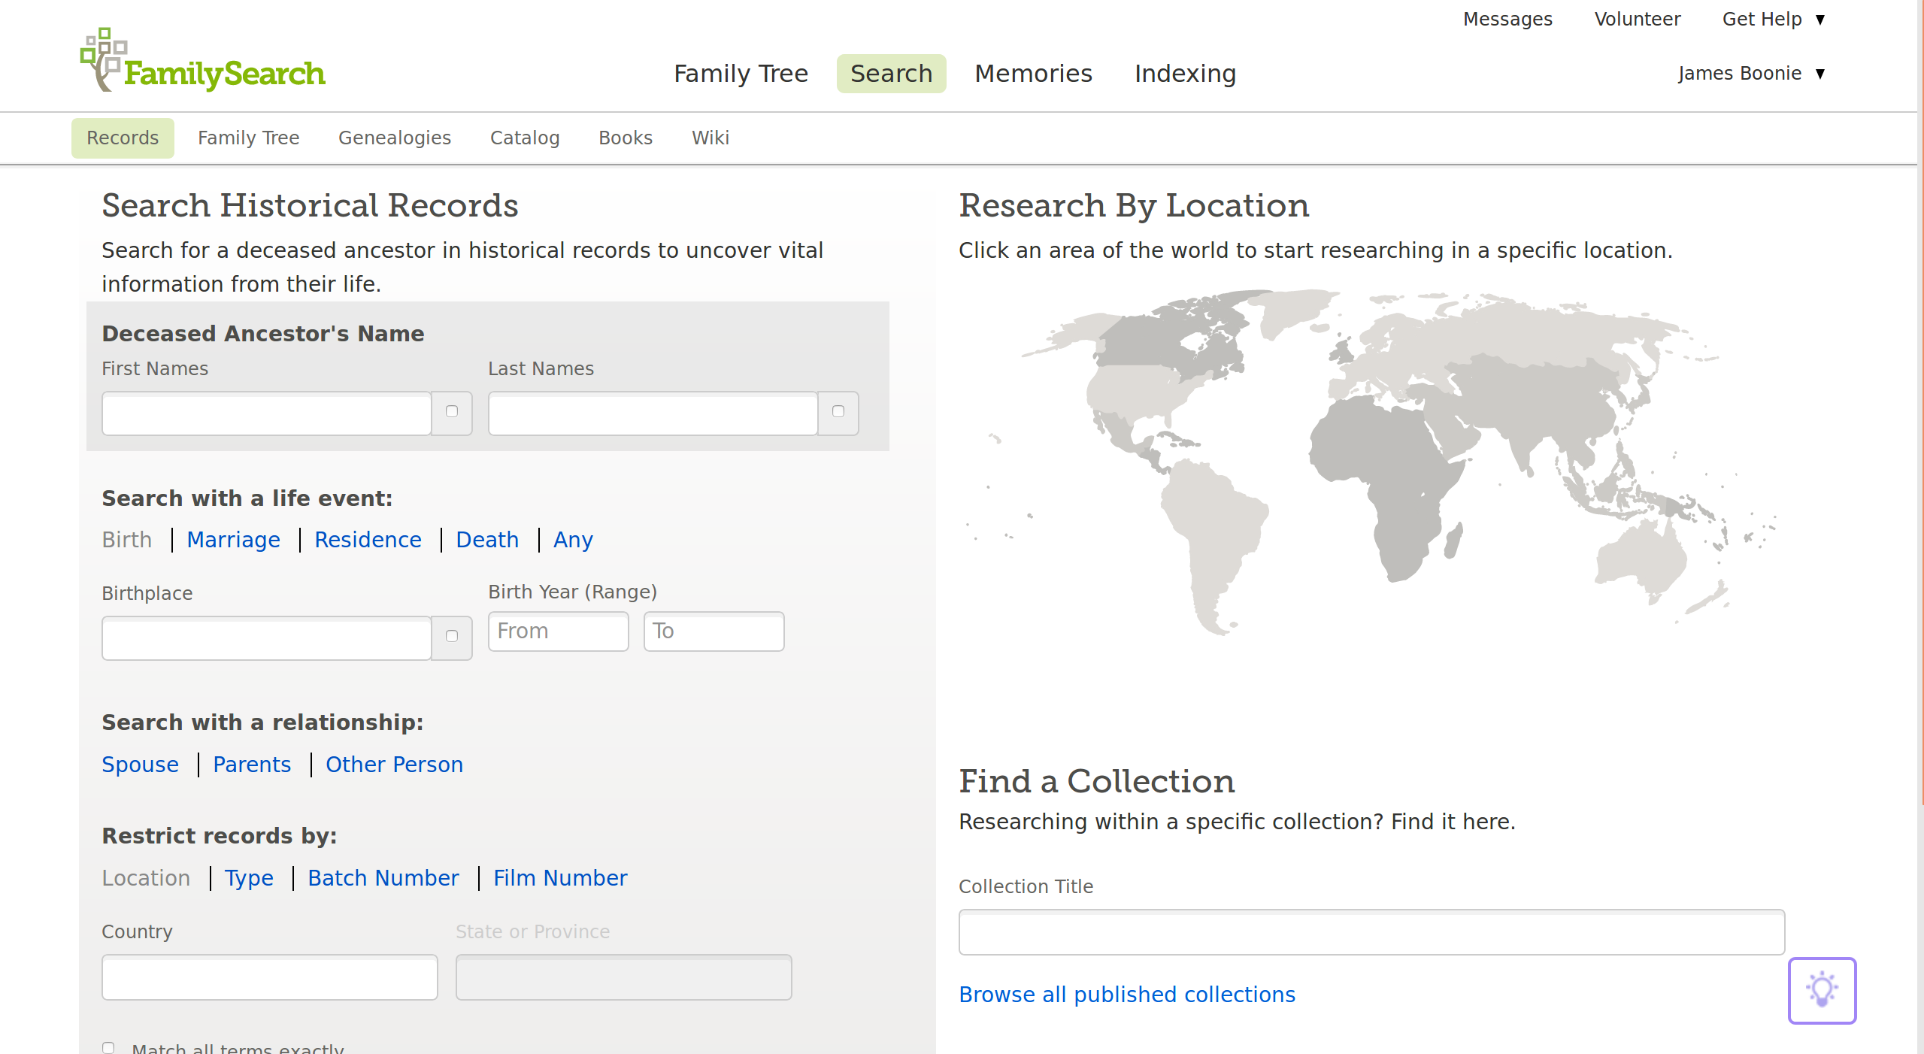The width and height of the screenshot is (1924, 1054).
Task: Select the Wiki search tab
Action: [x=710, y=138]
